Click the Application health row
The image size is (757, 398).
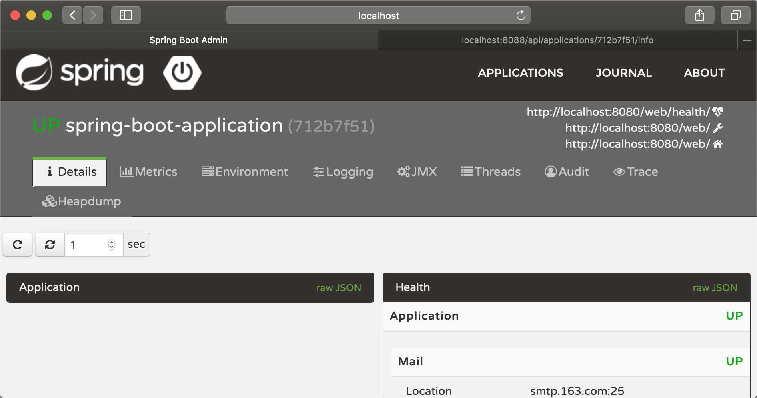point(566,316)
